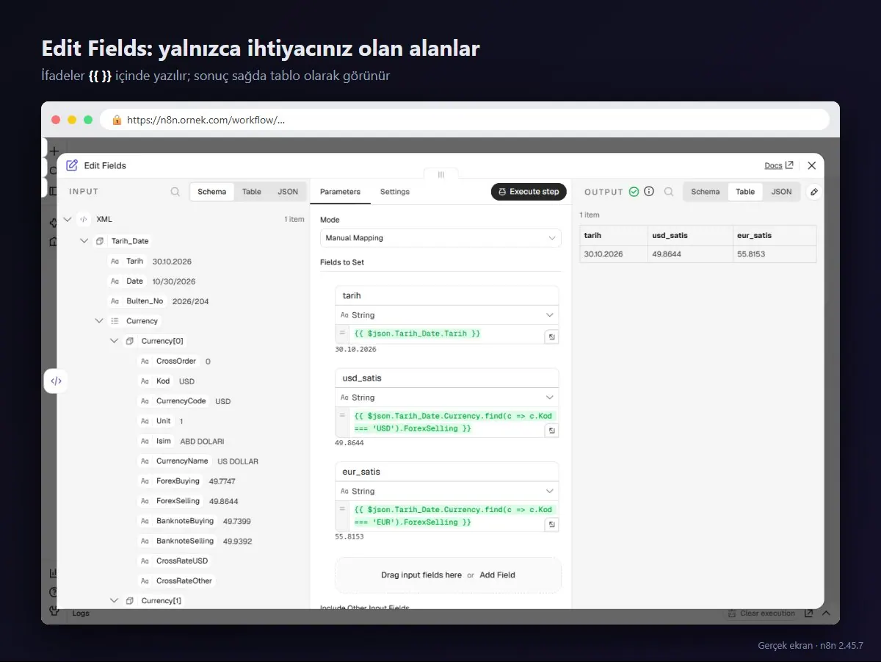Click Clear execution button
The image size is (881, 662).
coord(761,614)
